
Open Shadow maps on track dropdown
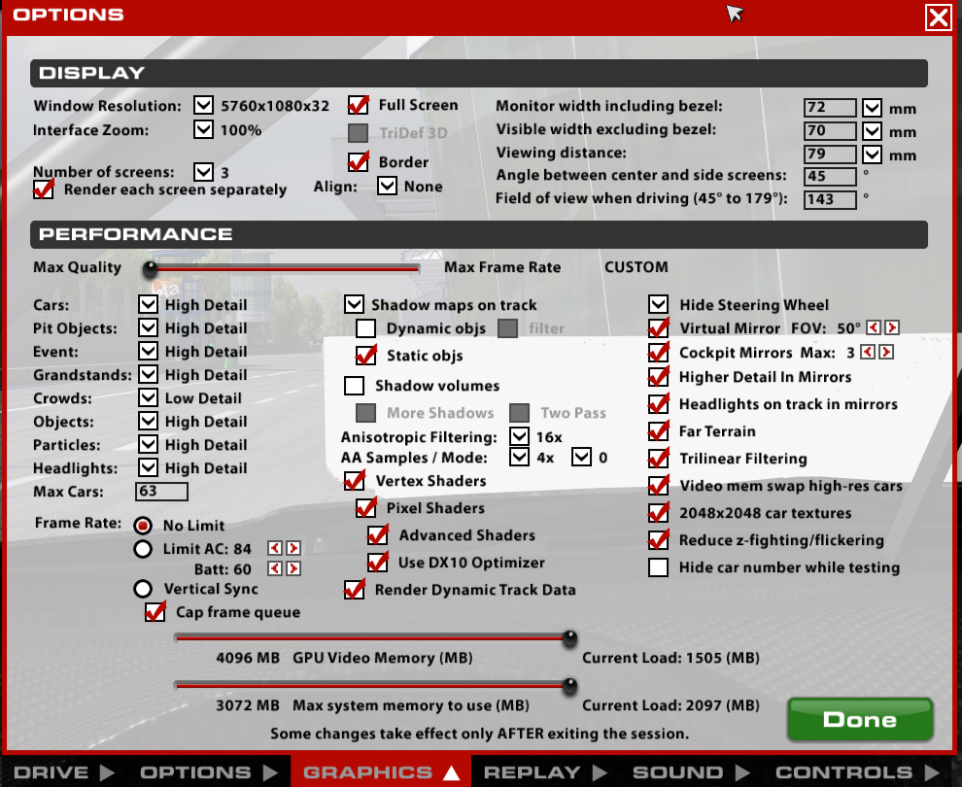tap(355, 304)
